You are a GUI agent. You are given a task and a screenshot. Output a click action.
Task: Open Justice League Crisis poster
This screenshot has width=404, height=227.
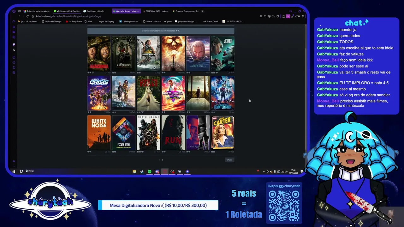pyautogui.click(x=99, y=93)
